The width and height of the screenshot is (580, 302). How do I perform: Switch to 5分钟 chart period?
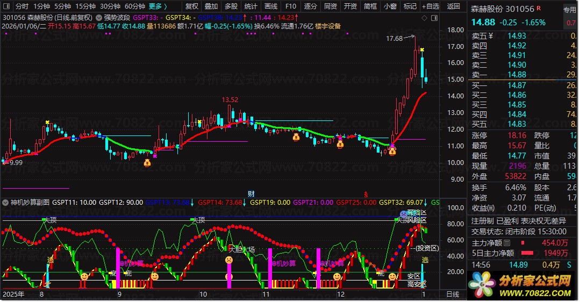(62, 6)
